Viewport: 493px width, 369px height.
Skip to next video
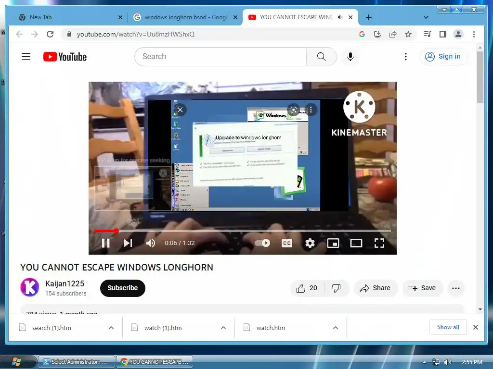coord(128,243)
